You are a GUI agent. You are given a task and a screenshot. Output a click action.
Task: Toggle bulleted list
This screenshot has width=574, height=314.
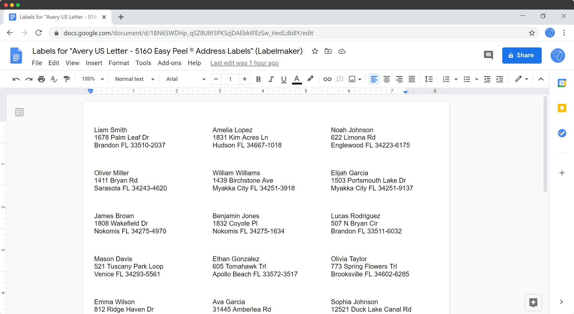[467, 79]
